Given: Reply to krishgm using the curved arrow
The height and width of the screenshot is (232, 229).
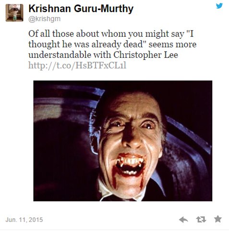Looking at the screenshot, I should pyautogui.click(x=183, y=220).
